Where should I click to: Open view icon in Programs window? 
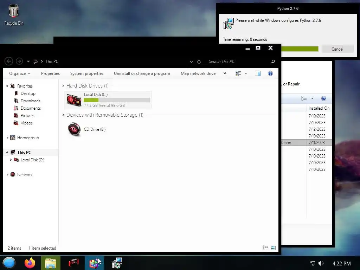pos(304,98)
